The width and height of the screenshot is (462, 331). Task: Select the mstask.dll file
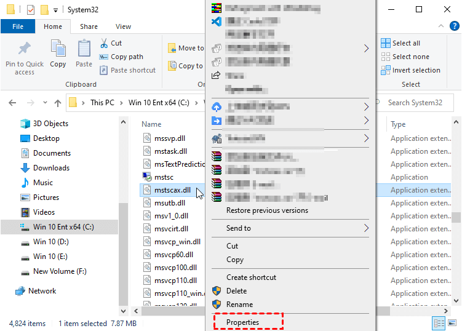pos(170,151)
